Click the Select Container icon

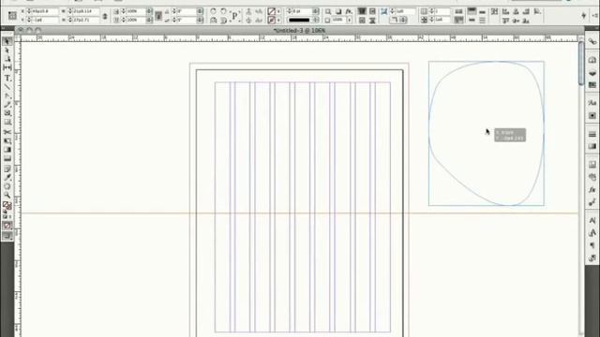coord(248,11)
